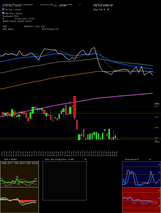Click the 'Avg Vol: 0.001 M' label
This screenshot has height=213, width=161.
pos(103,6)
